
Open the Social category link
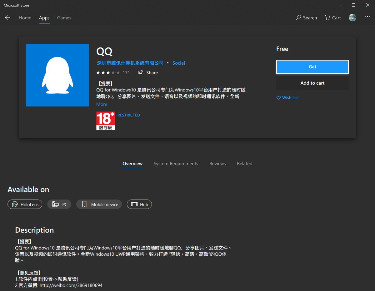178,63
